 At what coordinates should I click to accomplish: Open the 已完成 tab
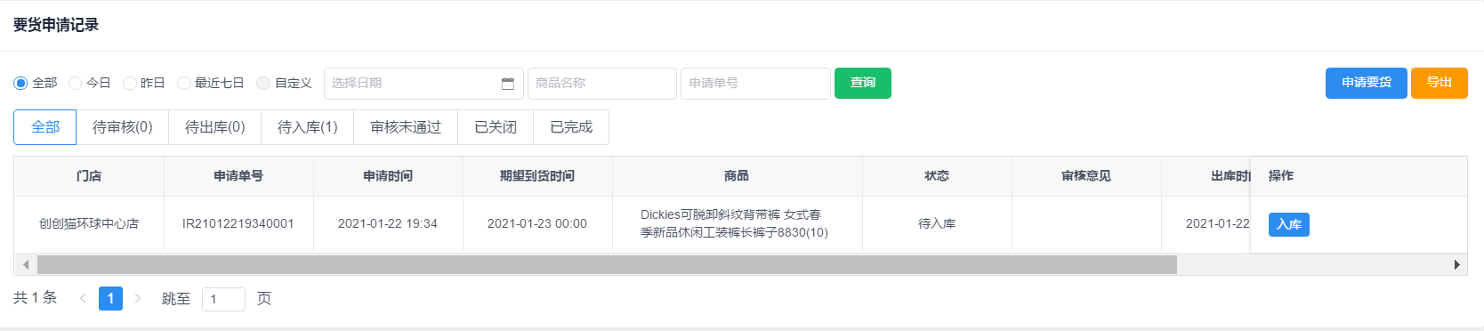571,127
